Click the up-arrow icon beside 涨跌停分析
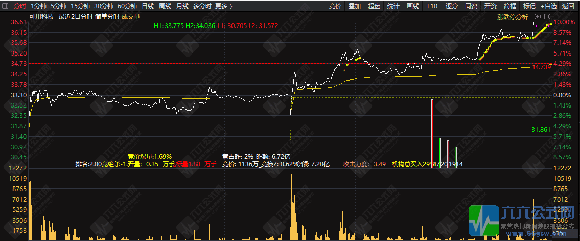This screenshot has height=241, width=580. (538, 17)
